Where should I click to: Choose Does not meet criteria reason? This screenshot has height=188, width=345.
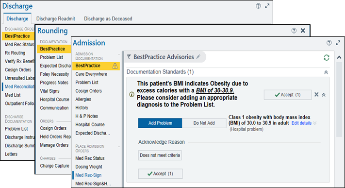(x=160, y=155)
